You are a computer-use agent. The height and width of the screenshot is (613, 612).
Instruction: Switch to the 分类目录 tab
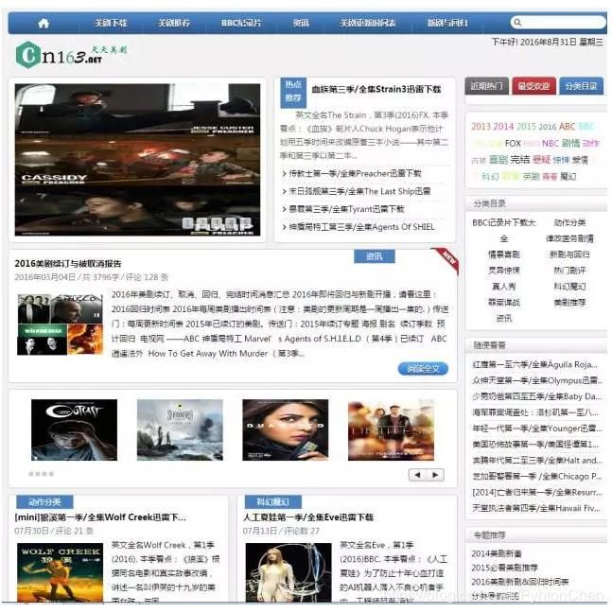coord(581,86)
